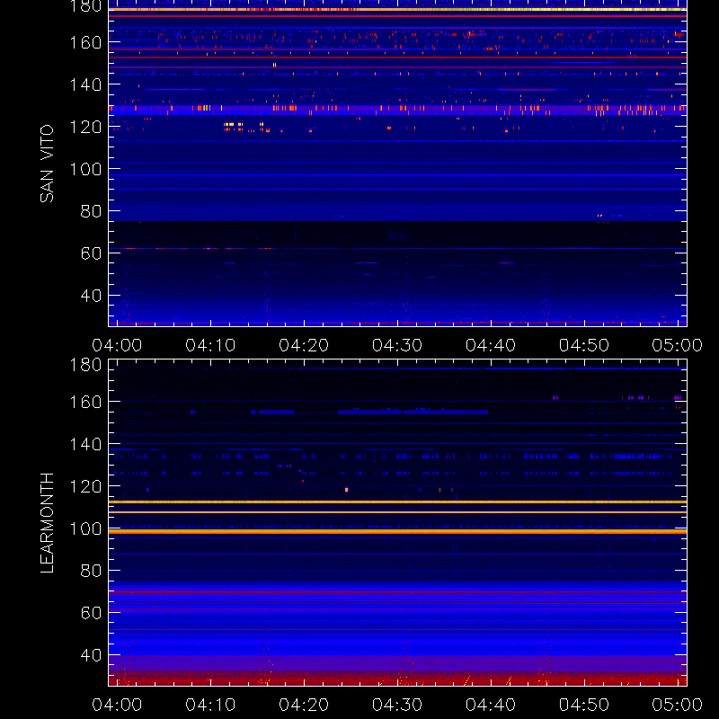This screenshot has height=719, width=719.
Task: Pick the 80 frequency label on San Vito axis
Action: click(91, 211)
